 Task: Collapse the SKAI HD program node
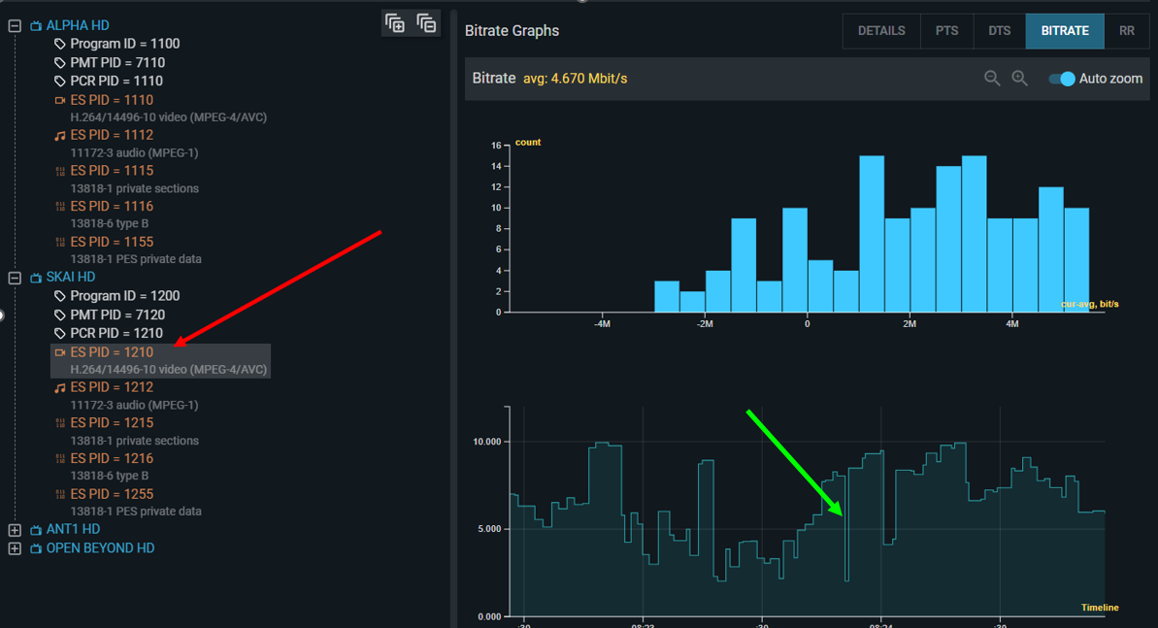pyautogui.click(x=15, y=278)
